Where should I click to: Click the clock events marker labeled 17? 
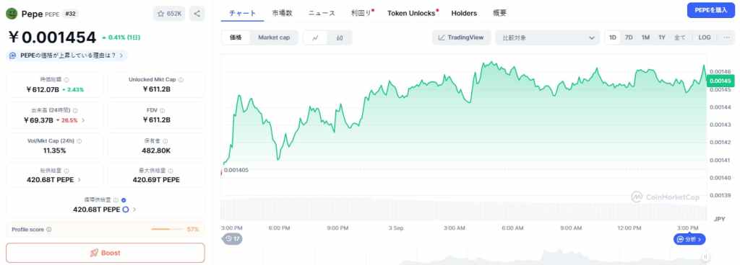pyautogui.click(x=232, y=238)
